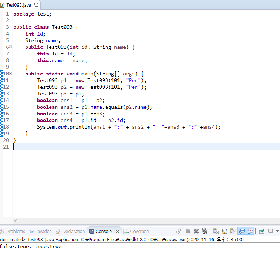Click 'this.name = name;' on line 8
The height and width of the screenshot is (260, 280).
pyautogui.click(x=62, y=60)
